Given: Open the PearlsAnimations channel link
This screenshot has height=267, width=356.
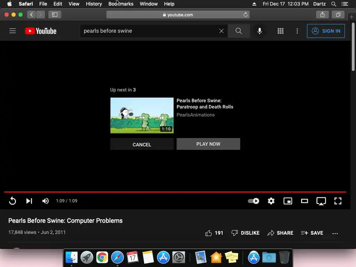Looking at the screenshot, I should click(x=195, y=115).
